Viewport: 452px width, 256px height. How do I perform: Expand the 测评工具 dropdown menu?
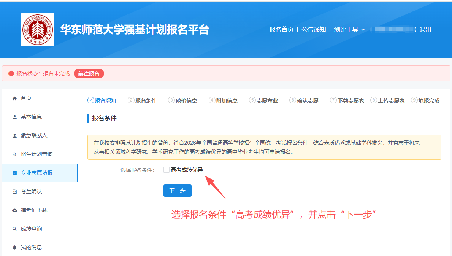pos(349,30)
